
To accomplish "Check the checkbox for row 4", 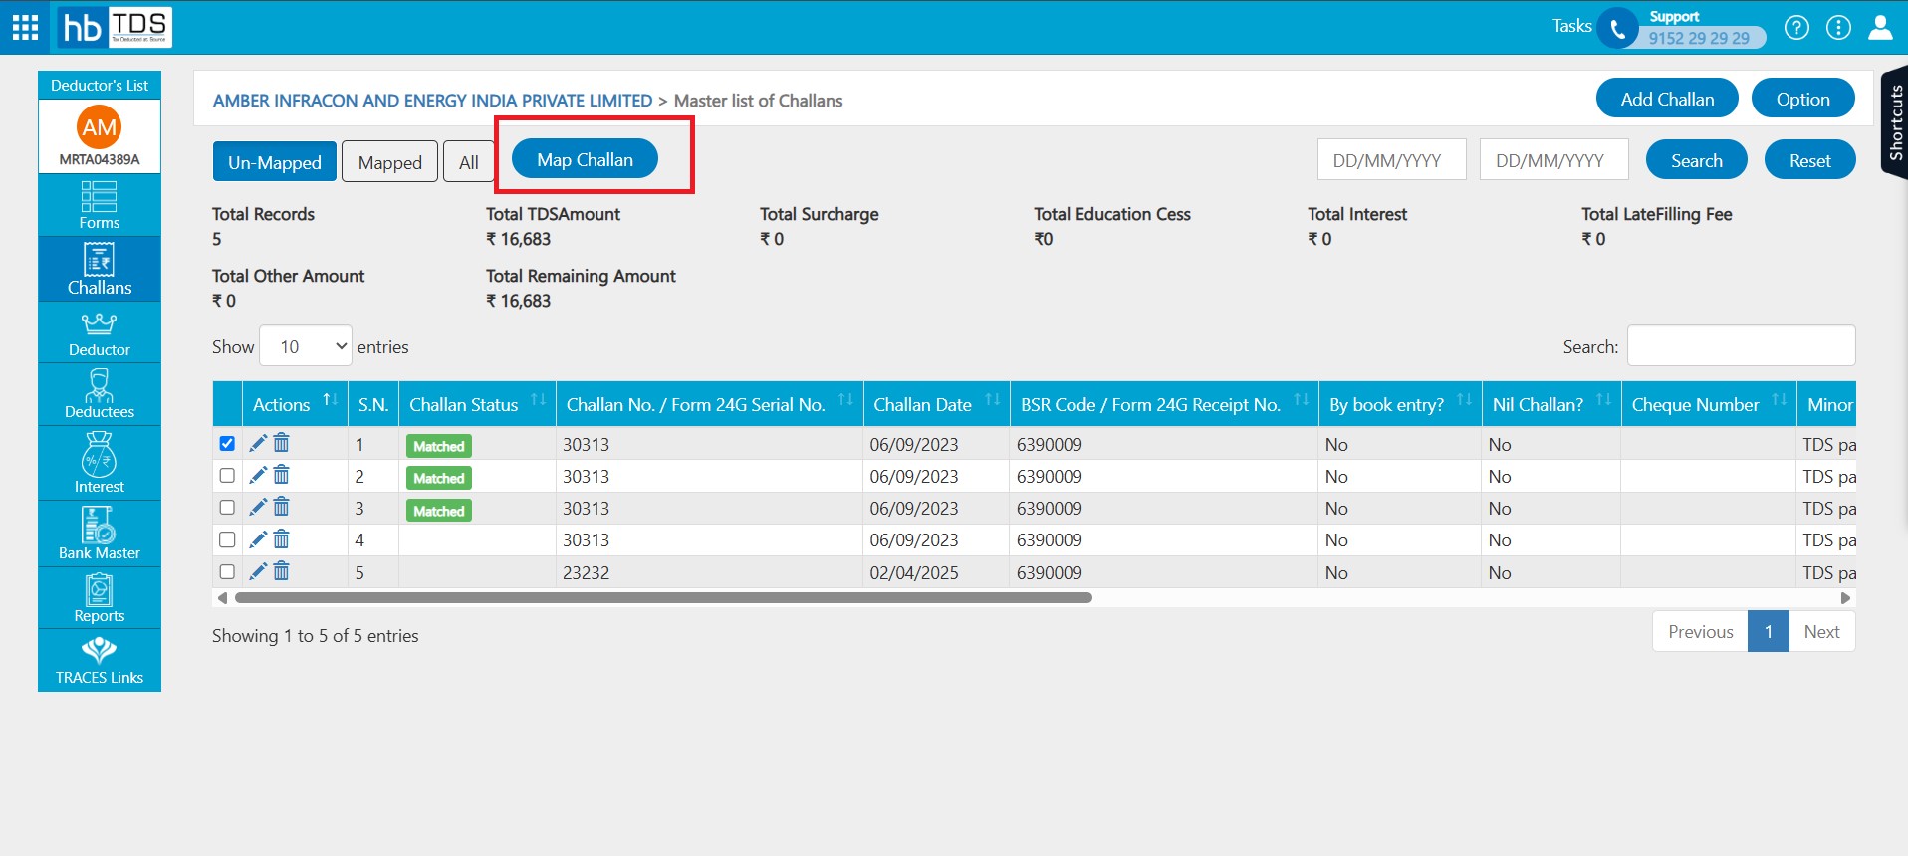I will point(227,538).
